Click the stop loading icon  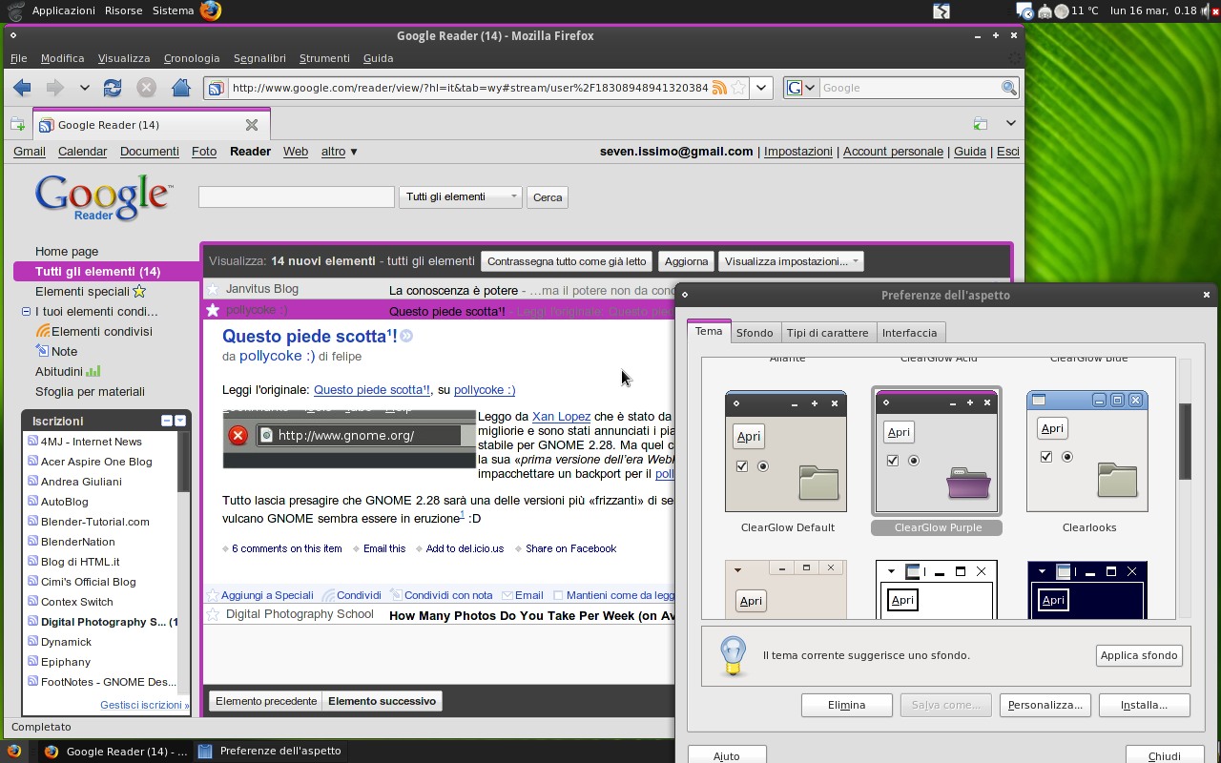pyautogui.click(x=146, y=88)
